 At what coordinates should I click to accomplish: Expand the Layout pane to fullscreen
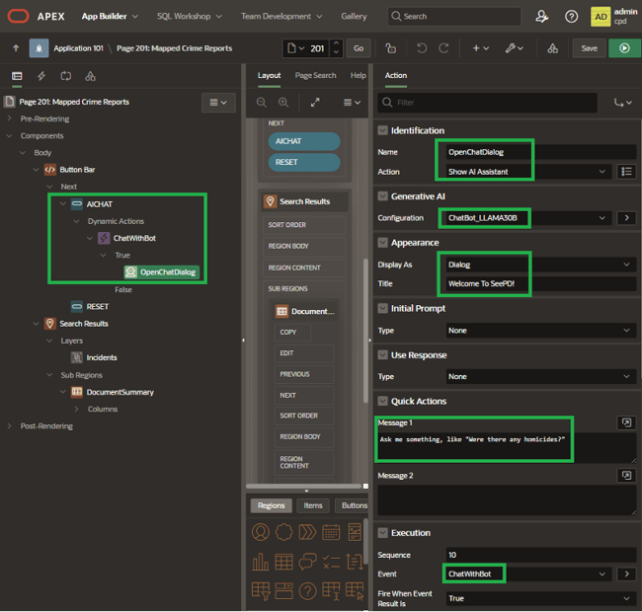pyautogui.click(x=315, y=103)
